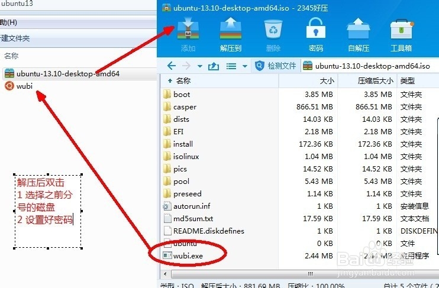The width and height of the screenshot is (439, 288).
Task: Click the address path ubuntu-13.10-desktop-amd64.iso
Action: pos(372,66)
